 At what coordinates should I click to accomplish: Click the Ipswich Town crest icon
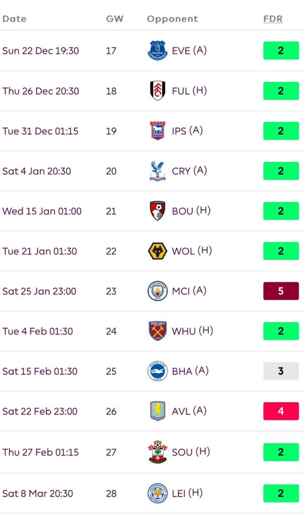(158, 131)
